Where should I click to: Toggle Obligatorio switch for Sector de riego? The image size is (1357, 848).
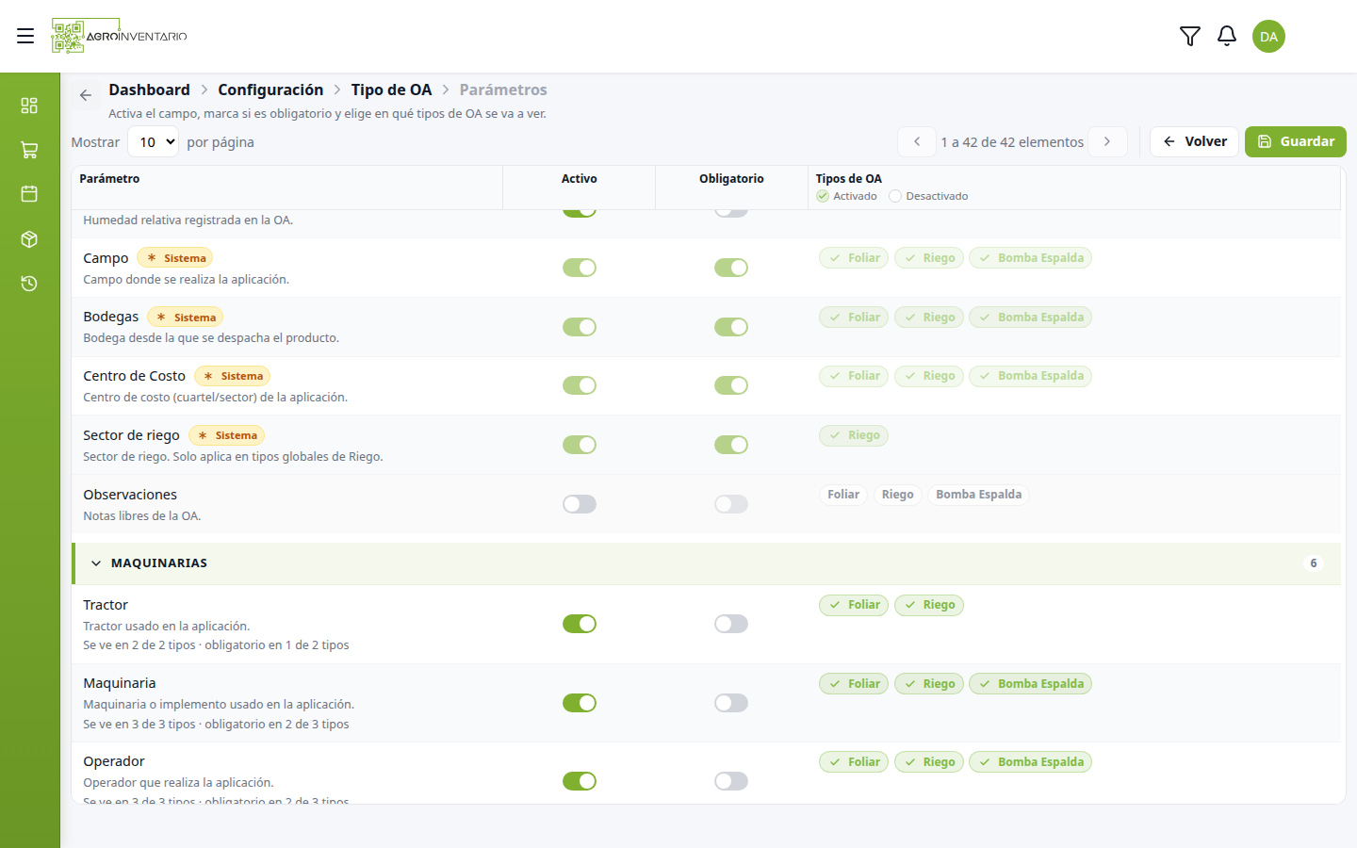click(x=731, y=445)
